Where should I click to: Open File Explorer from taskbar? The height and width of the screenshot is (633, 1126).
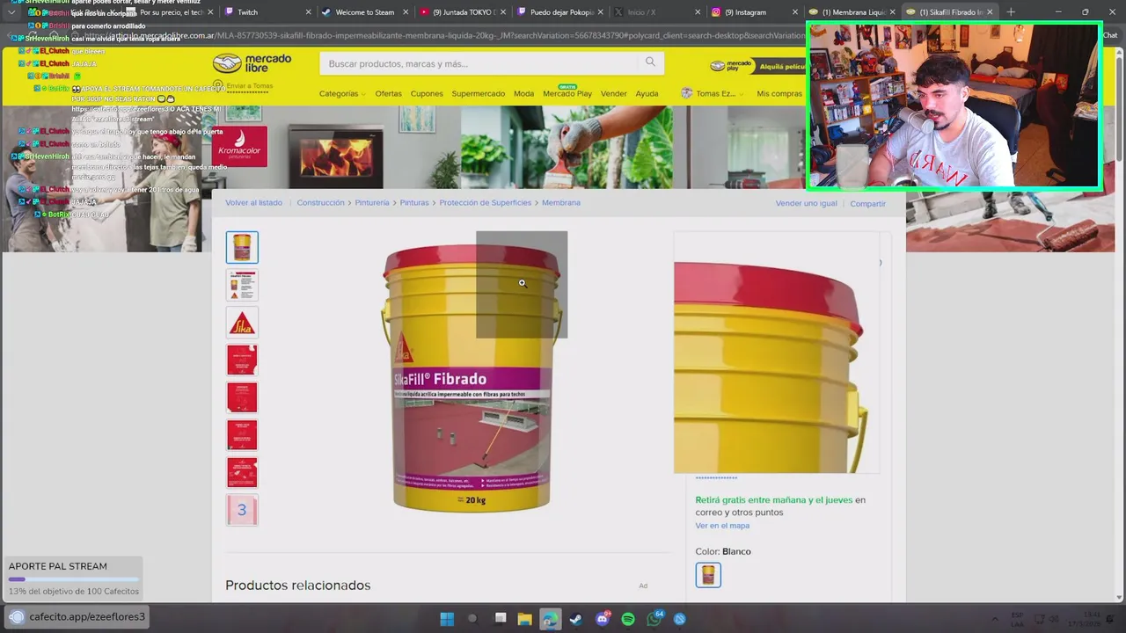coord(525,619)
